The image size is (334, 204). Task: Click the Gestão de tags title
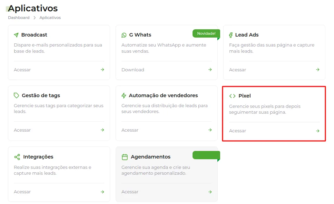(x=41, y=95)
